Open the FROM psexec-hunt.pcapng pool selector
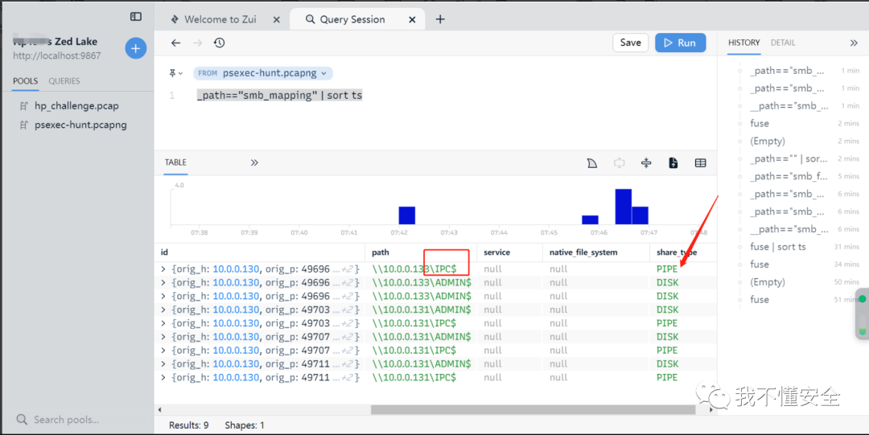 (x=262, y=73)
